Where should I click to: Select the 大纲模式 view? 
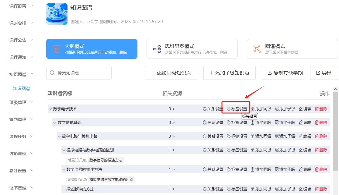tap(92, 49)
